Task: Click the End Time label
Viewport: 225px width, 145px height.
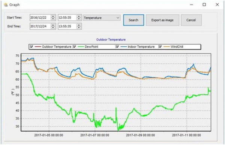Action: (14, 26)
